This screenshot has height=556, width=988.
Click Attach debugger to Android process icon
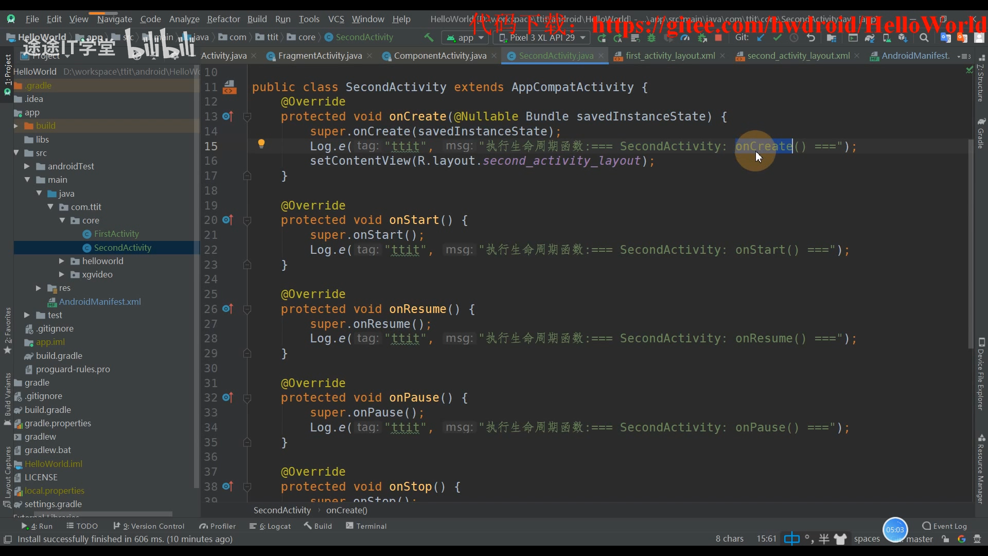(702, 38)
